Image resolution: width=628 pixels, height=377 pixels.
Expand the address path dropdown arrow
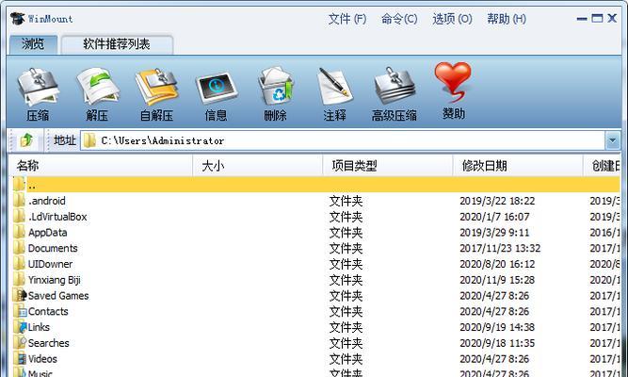[x=612, y=140]
